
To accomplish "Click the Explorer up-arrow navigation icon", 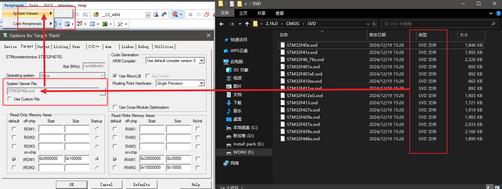I will pyautogui.click(x=247, y=24).
